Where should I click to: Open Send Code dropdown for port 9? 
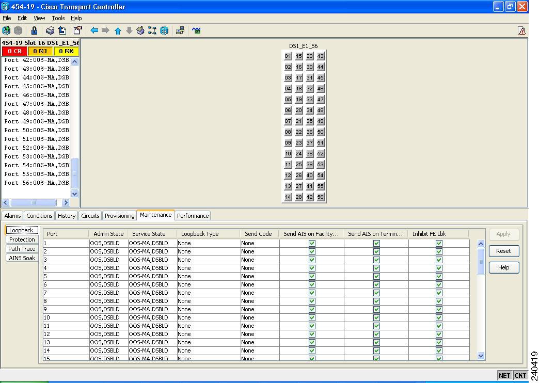260,309
